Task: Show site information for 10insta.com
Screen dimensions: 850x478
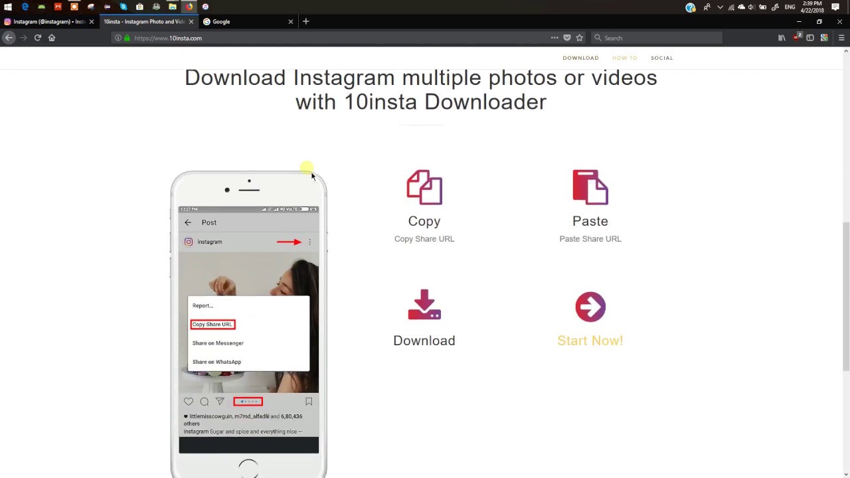Action: click(118, 38)
